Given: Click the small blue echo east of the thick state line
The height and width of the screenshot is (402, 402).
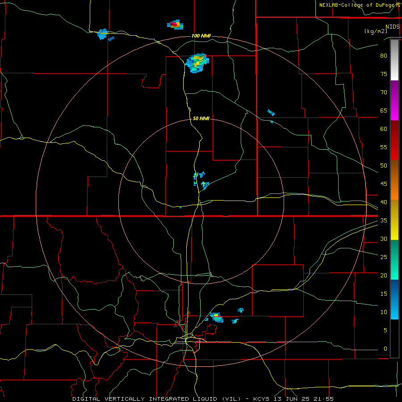Looking at the screenshot, I should click(x=271, y=113).
